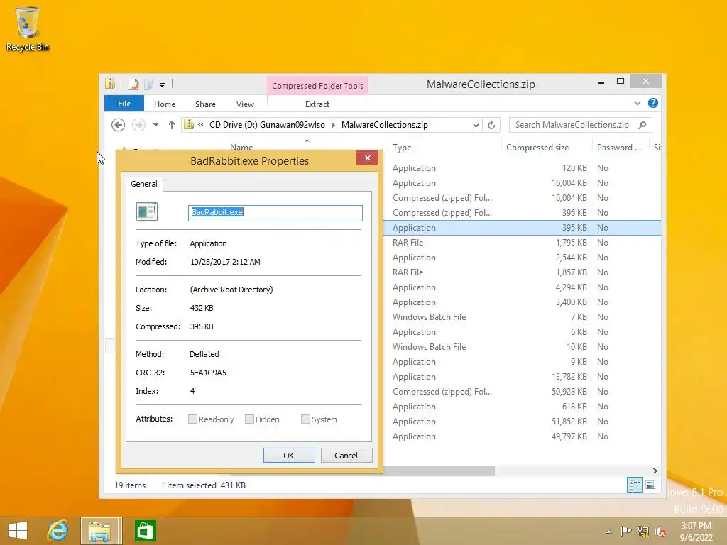
Task: Sort by the Name column header
Action: pyautogui.click(x=241, y=147)
